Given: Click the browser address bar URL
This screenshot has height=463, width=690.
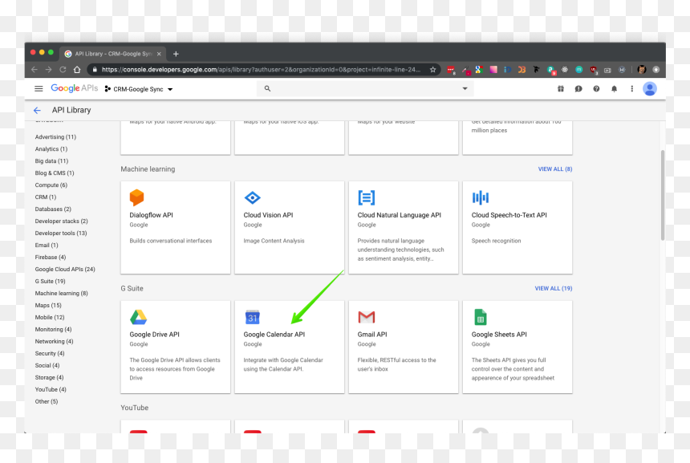Looking at the screenshot, I should coord(261,70).
